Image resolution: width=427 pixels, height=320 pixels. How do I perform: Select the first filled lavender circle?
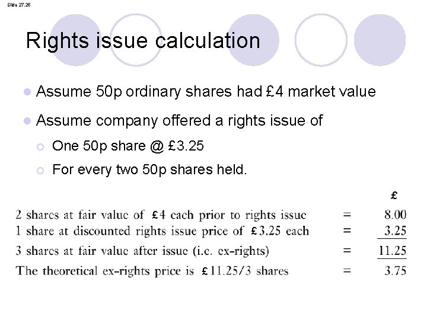pyautogui.click(x=76, y=40)
